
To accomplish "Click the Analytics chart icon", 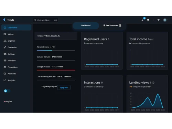I will click(x=5, y=80).
